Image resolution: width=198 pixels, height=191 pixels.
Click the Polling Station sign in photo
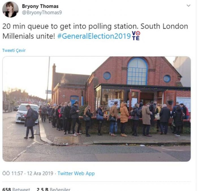pos(114,103)
